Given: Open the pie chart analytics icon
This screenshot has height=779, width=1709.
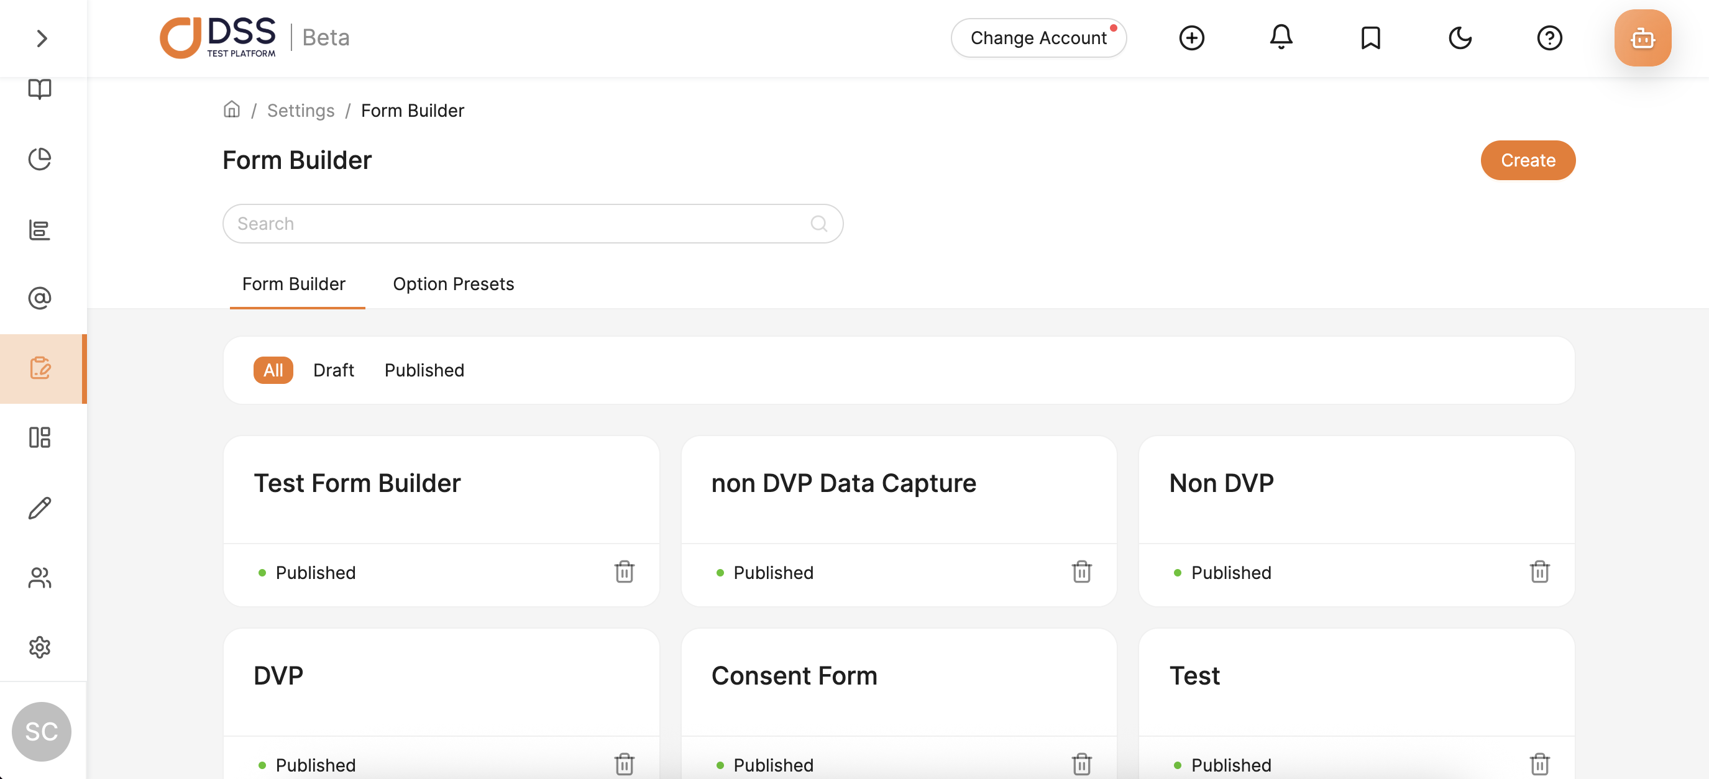Looking at the screenshot, I should click(40, 159).
